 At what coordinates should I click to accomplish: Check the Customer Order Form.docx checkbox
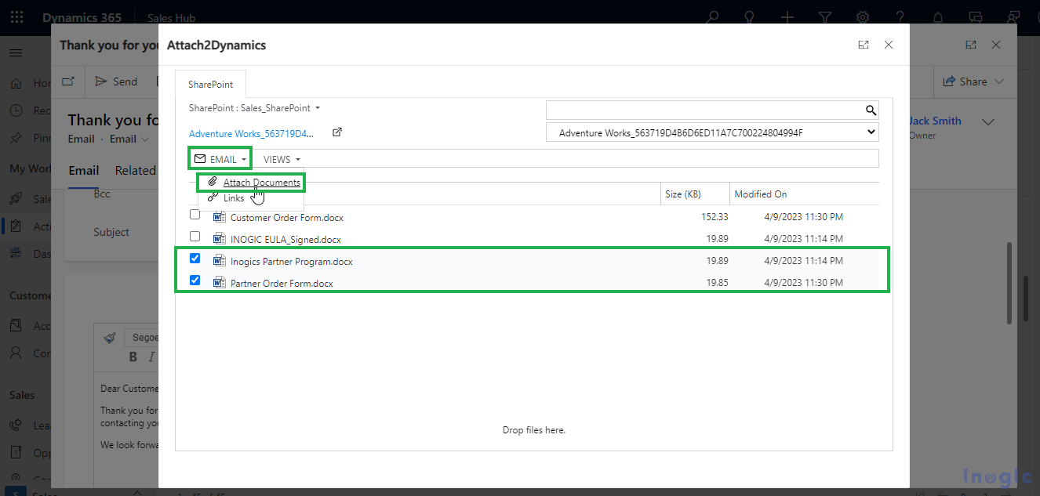point(195,215)
